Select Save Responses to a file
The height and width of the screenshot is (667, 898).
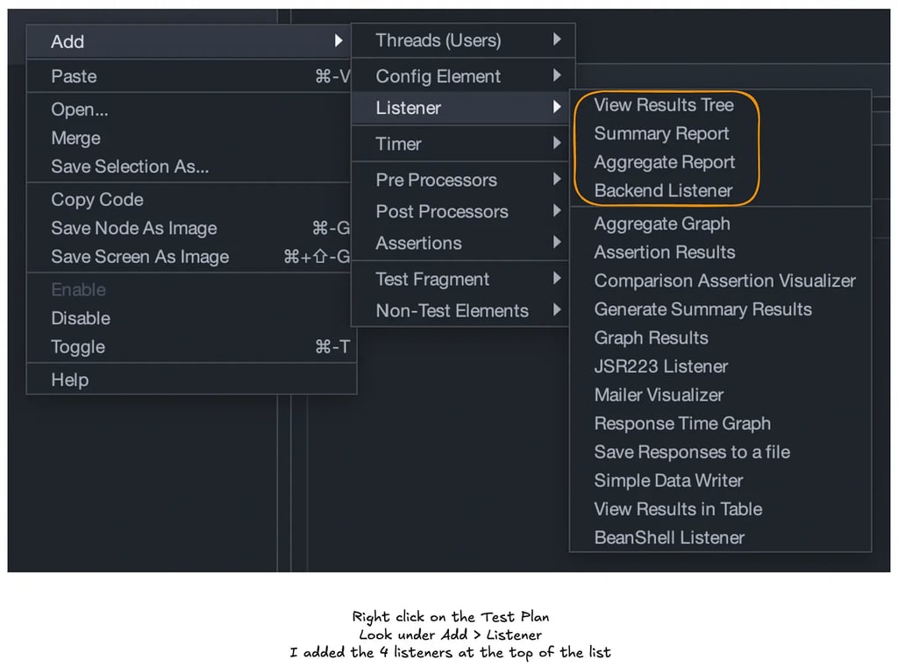pos(692,452)
